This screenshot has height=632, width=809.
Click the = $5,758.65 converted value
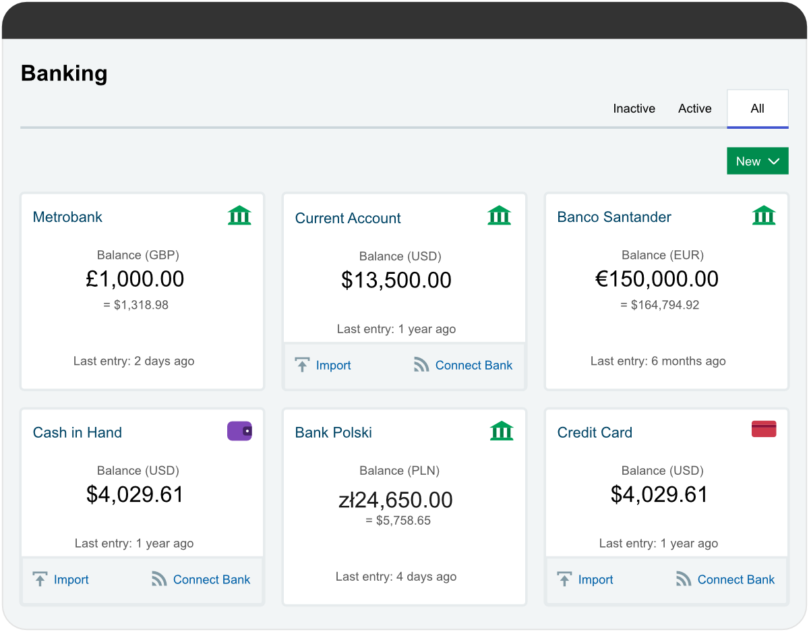pos(398,521)
